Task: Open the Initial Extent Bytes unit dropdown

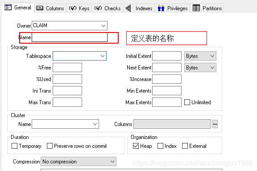Action: (200, 56)
